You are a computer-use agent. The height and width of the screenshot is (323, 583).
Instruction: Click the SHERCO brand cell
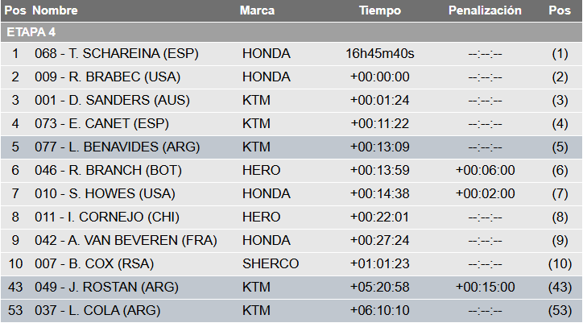tap(270, 264)
